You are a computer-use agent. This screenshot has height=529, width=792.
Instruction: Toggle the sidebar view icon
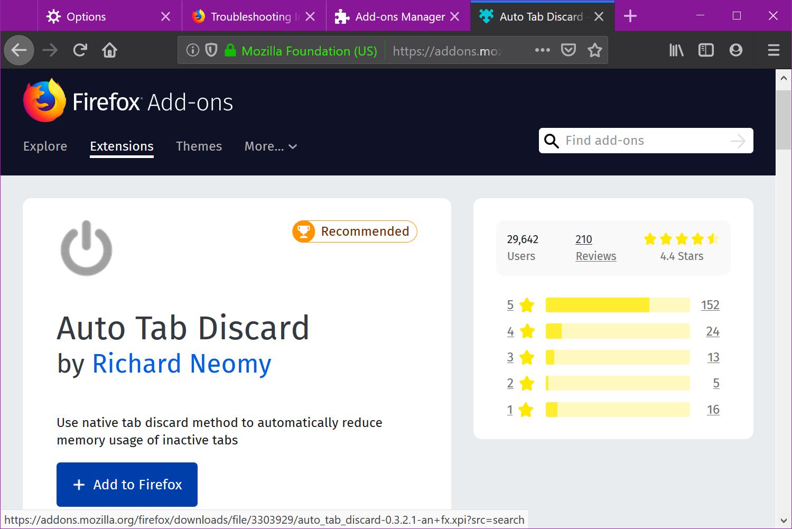click(706, 50)
